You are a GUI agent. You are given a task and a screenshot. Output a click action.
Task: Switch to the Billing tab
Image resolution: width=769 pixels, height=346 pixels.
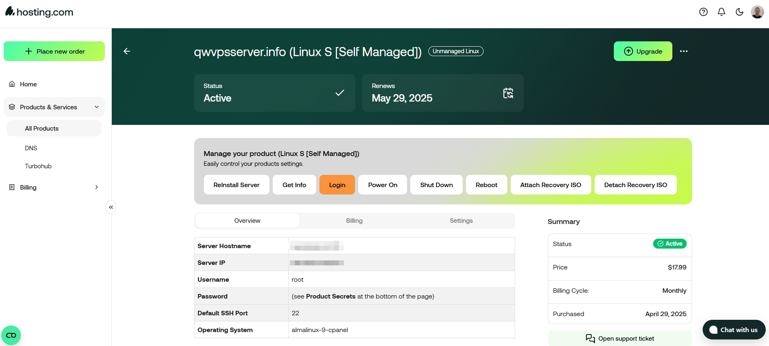354,220
